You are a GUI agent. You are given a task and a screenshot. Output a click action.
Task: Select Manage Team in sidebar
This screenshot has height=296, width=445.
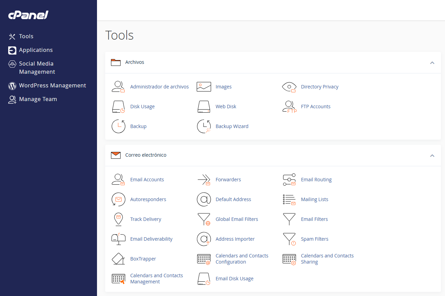coord(38,99)
